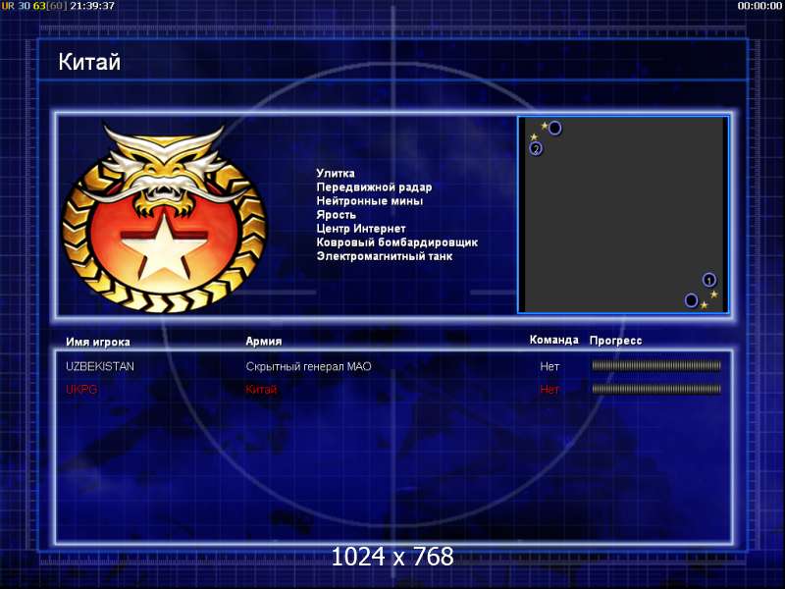Click the Китай title heading
The image size is (785, 589).
(x=89, y=62)
